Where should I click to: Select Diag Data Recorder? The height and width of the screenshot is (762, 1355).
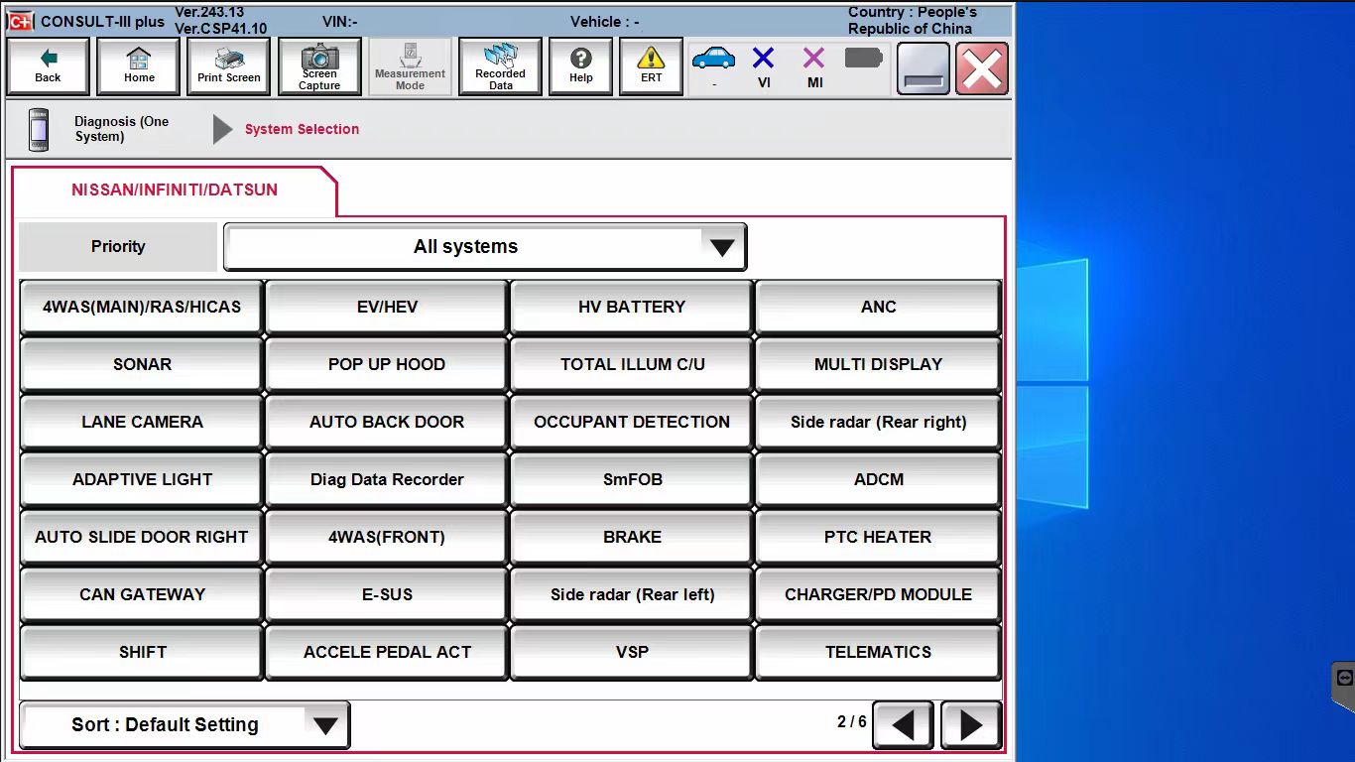coord(387,480)
